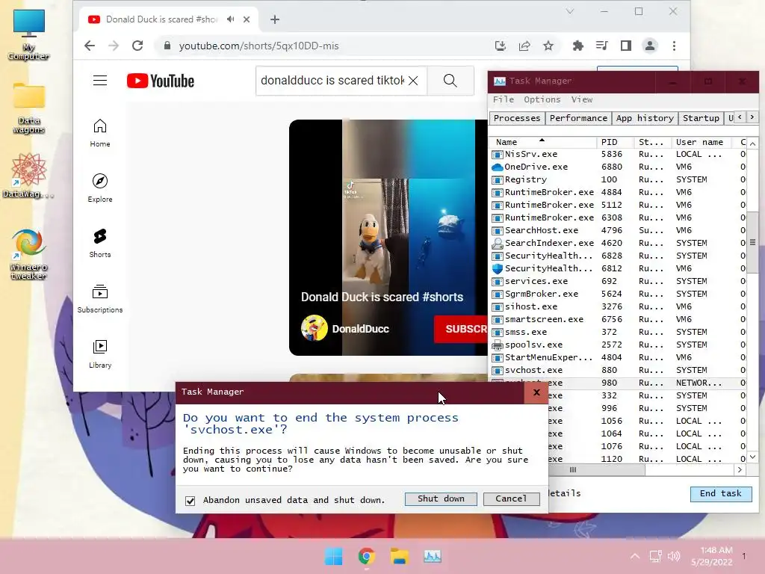Image resolution: width=765 pixels, height=574 pixels.
Task: Open File Explorer from taskbar
Action: click(399, 556)
